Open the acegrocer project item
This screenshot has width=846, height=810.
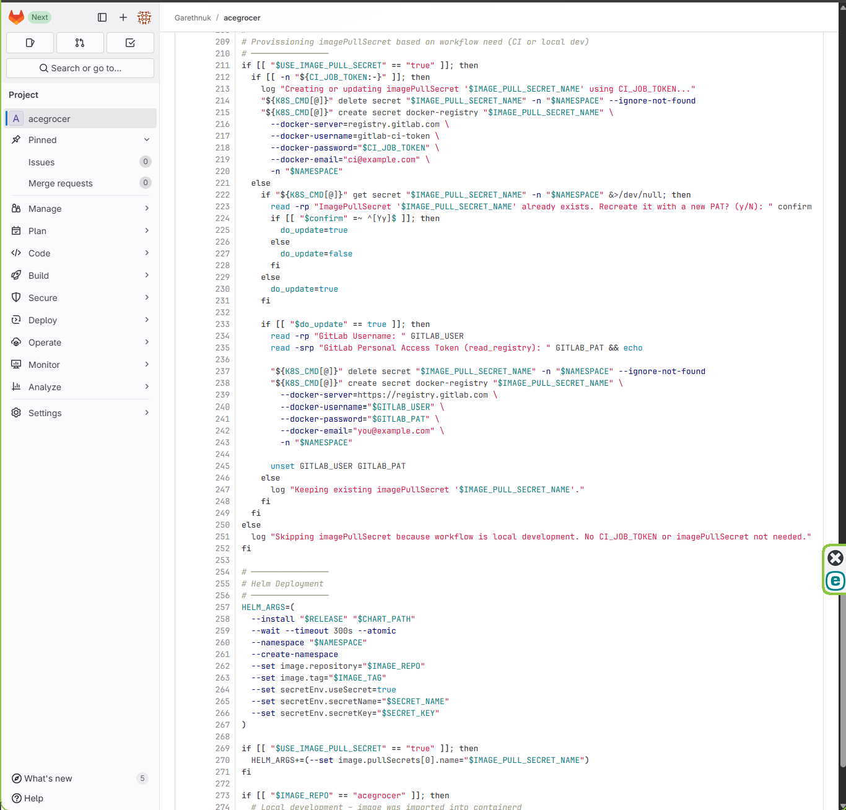(x=81, y=118)
